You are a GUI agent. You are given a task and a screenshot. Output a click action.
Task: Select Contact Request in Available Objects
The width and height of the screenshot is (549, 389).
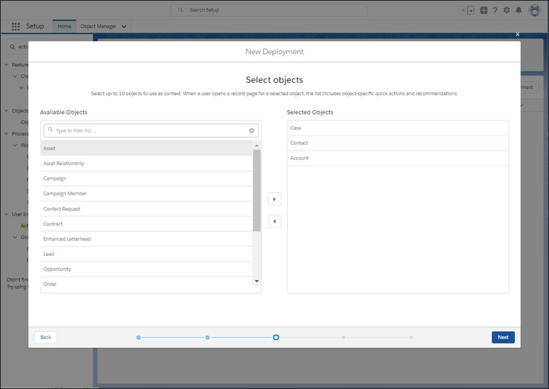pos(146,209)
